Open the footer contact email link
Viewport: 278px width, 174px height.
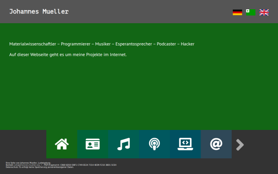pyautogui.click(x=28, y=165)
